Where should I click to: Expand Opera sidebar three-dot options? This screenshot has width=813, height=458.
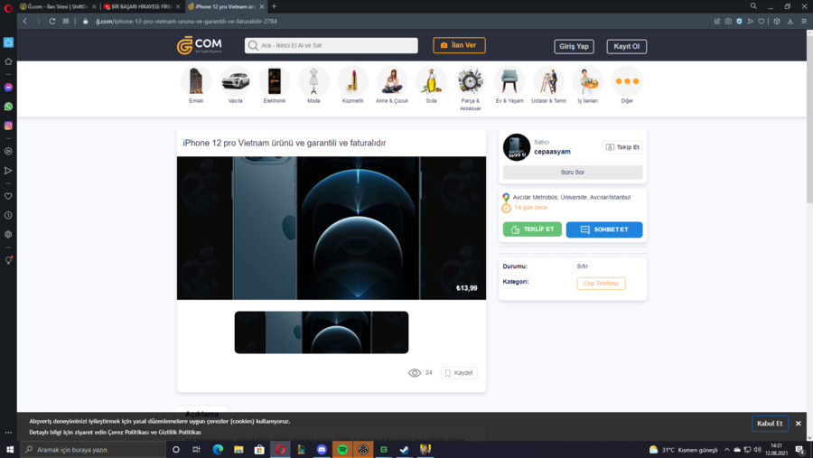pos(8,433)
